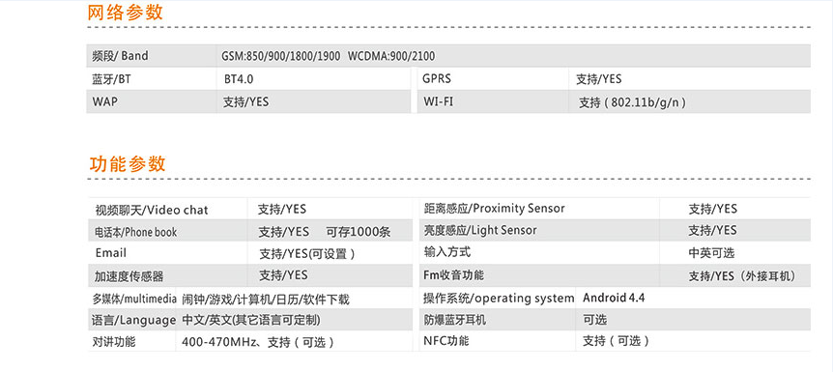Select the 电话本/Phone book label
The image size is (833, 372).
[x=136, y=232]
